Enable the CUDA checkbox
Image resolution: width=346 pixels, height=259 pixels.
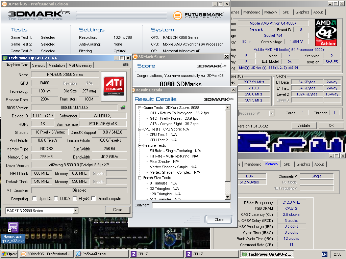[56, 198]
